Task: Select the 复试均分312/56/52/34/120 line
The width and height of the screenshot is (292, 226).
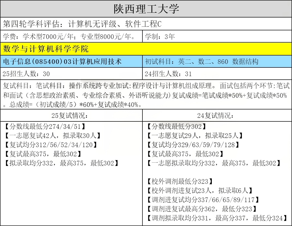Action: coord(51,145)
